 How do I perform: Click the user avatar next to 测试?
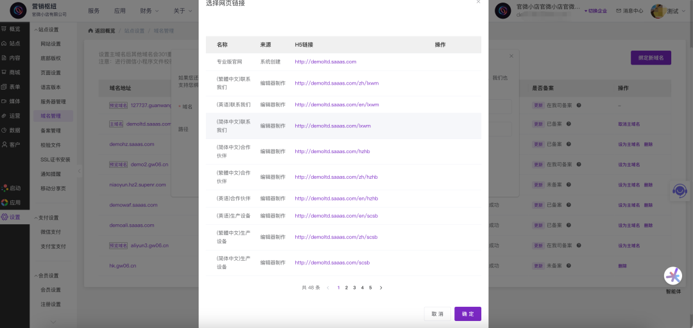[x=658, y=11]
